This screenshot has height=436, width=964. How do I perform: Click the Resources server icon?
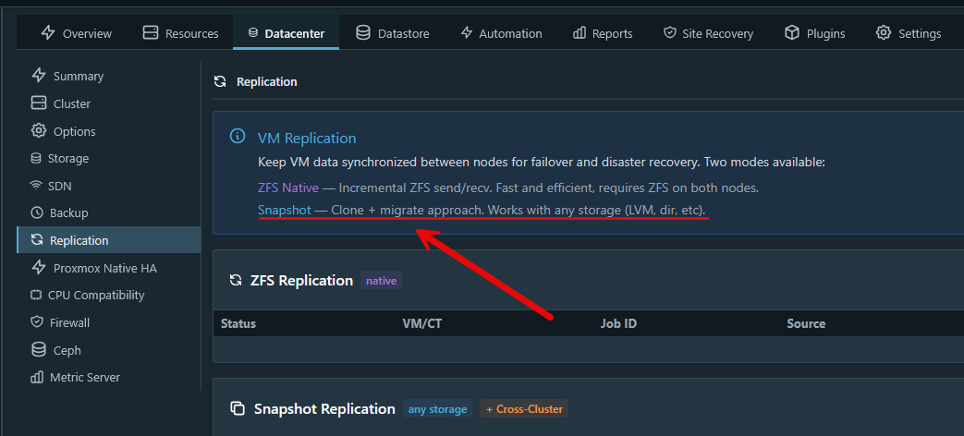tap(151, 33)
